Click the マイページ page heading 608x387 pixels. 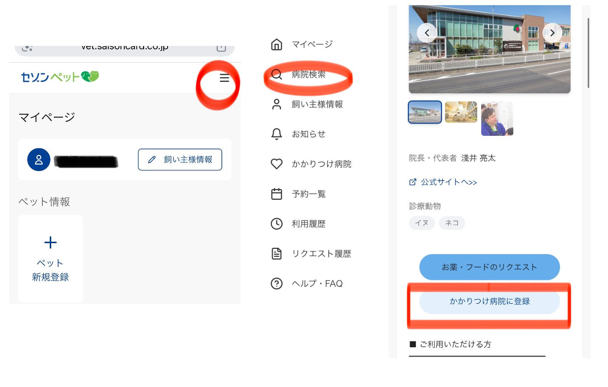[47, 117]
